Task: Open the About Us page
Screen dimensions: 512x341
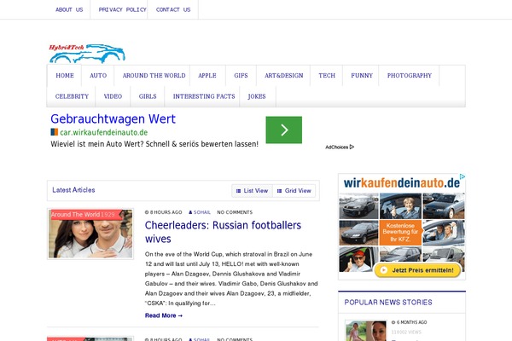Action: pos(69,9)
